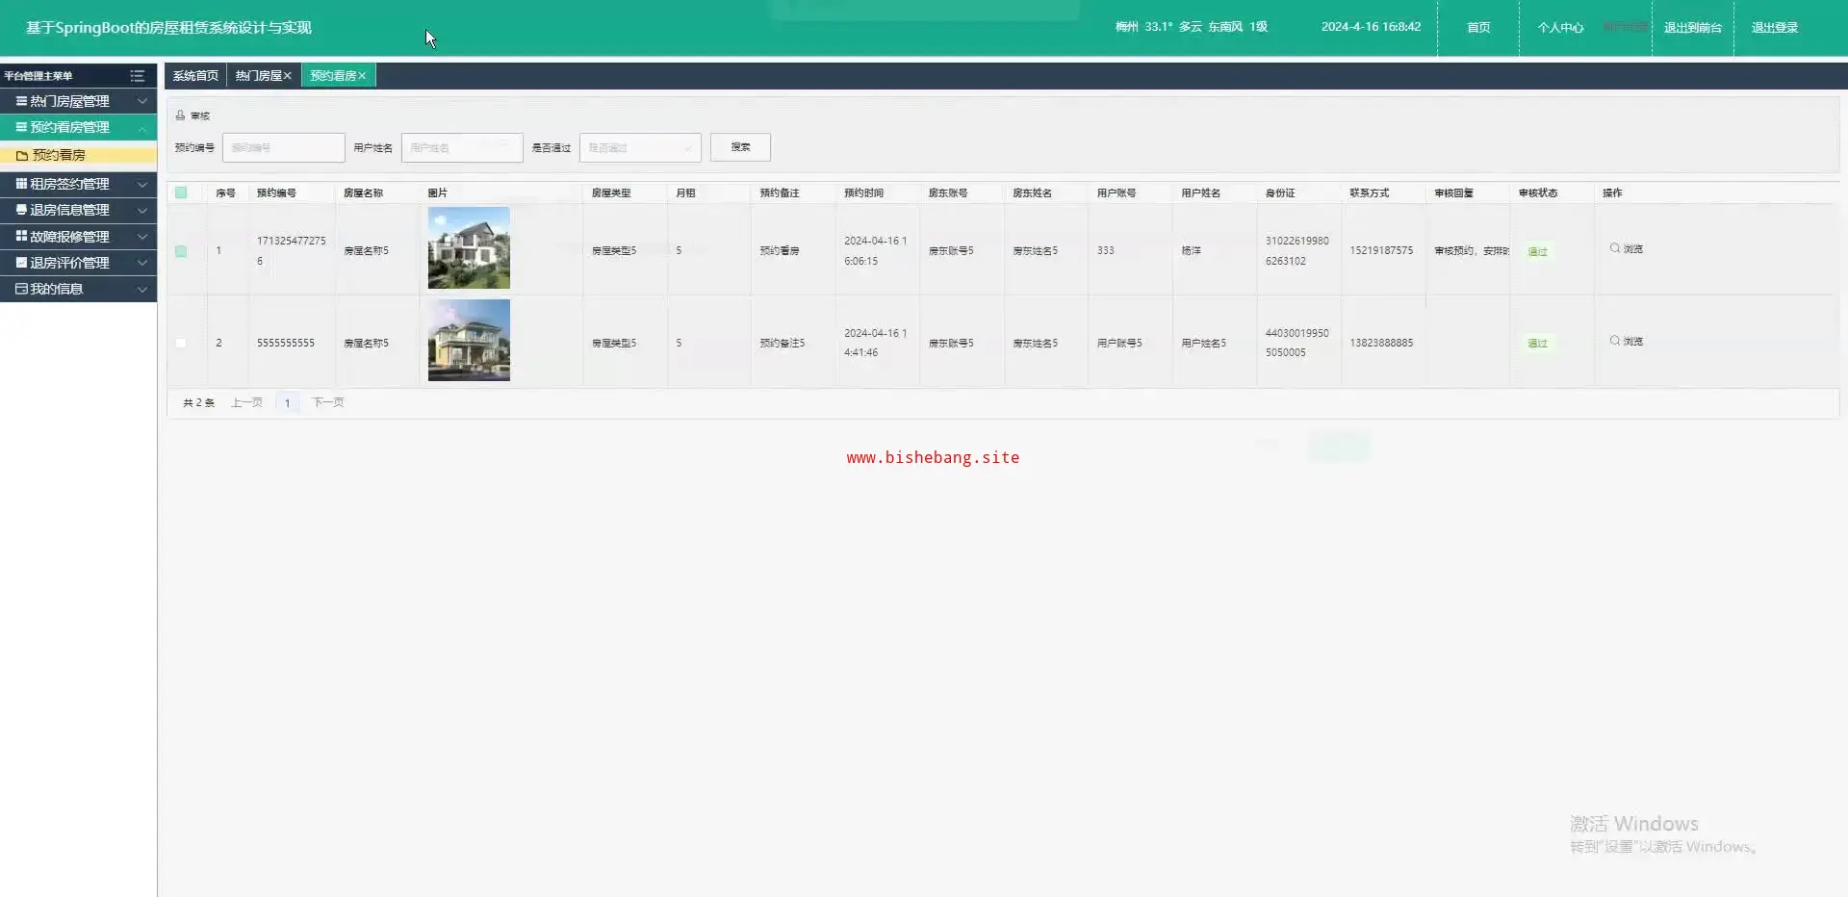Close the 热门房屋 tab with its X
This screenshot has width=1848, height=897.
[x=287, y=76]
